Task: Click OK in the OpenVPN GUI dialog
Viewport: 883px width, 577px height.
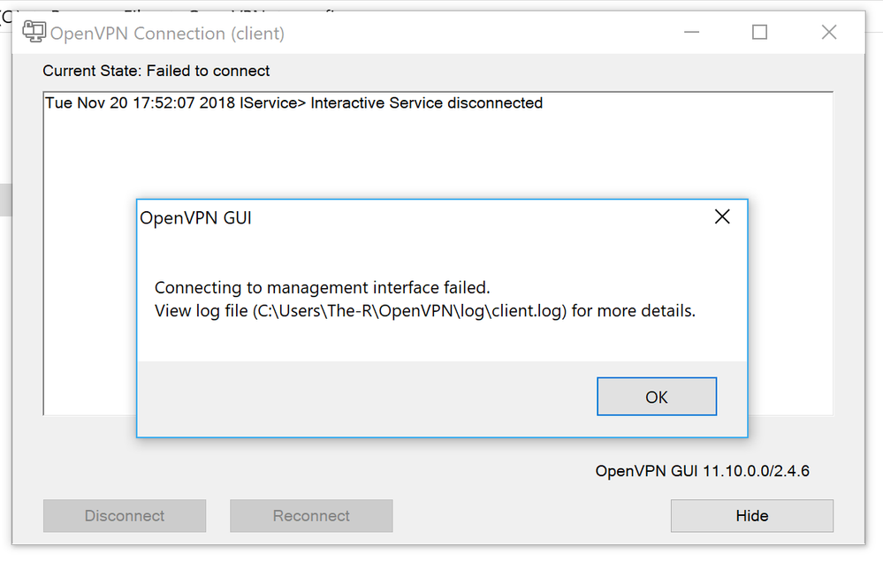Action: point(657,397)
